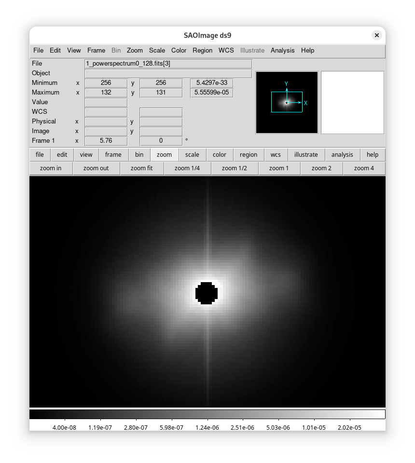Click the zoom out button
Image resolution: width=415 pixels, height=463 pixels.
(x=96, y=168)
